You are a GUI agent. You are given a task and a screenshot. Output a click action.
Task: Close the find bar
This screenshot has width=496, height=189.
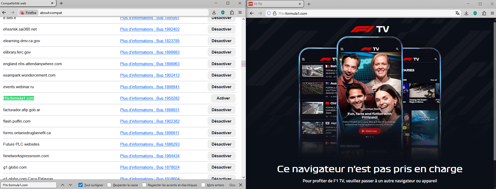pos(241,185)
